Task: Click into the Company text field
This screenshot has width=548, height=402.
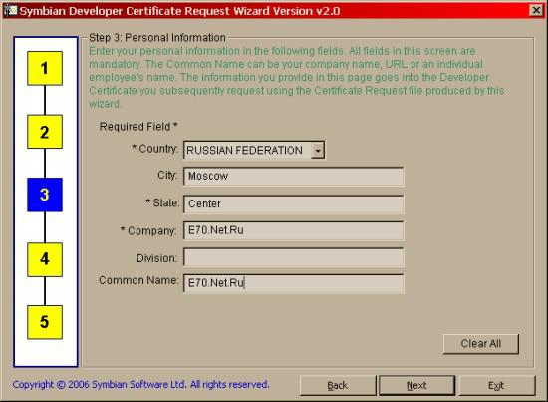Action: [x=294, y=230]
